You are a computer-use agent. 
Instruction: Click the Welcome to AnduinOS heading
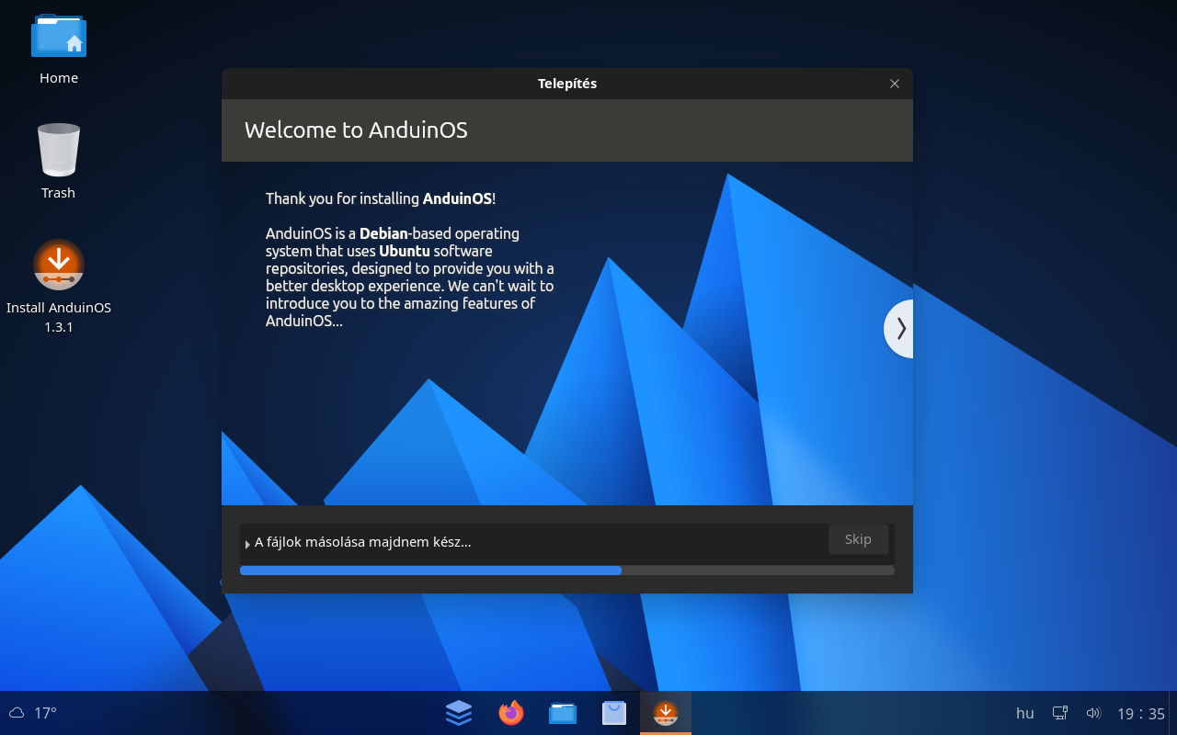(356, 130)
